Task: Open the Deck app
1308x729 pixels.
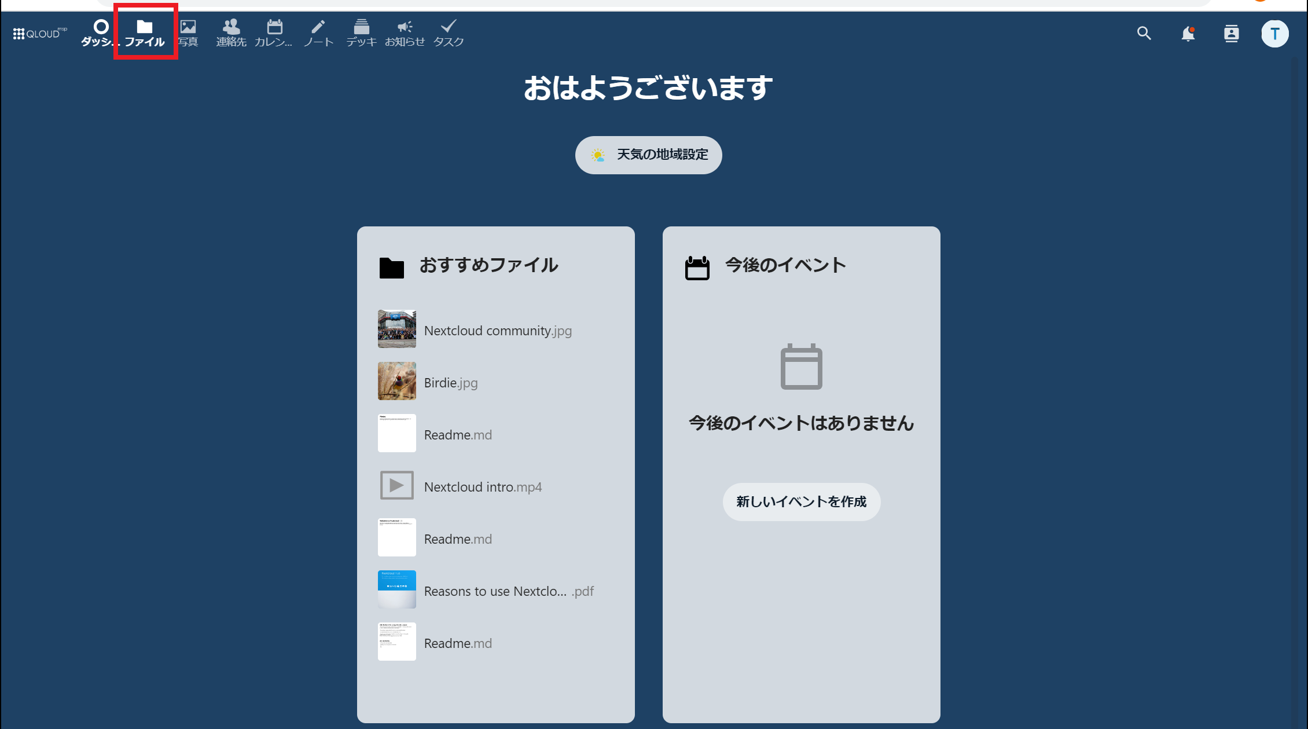Action: click(361, 32)
